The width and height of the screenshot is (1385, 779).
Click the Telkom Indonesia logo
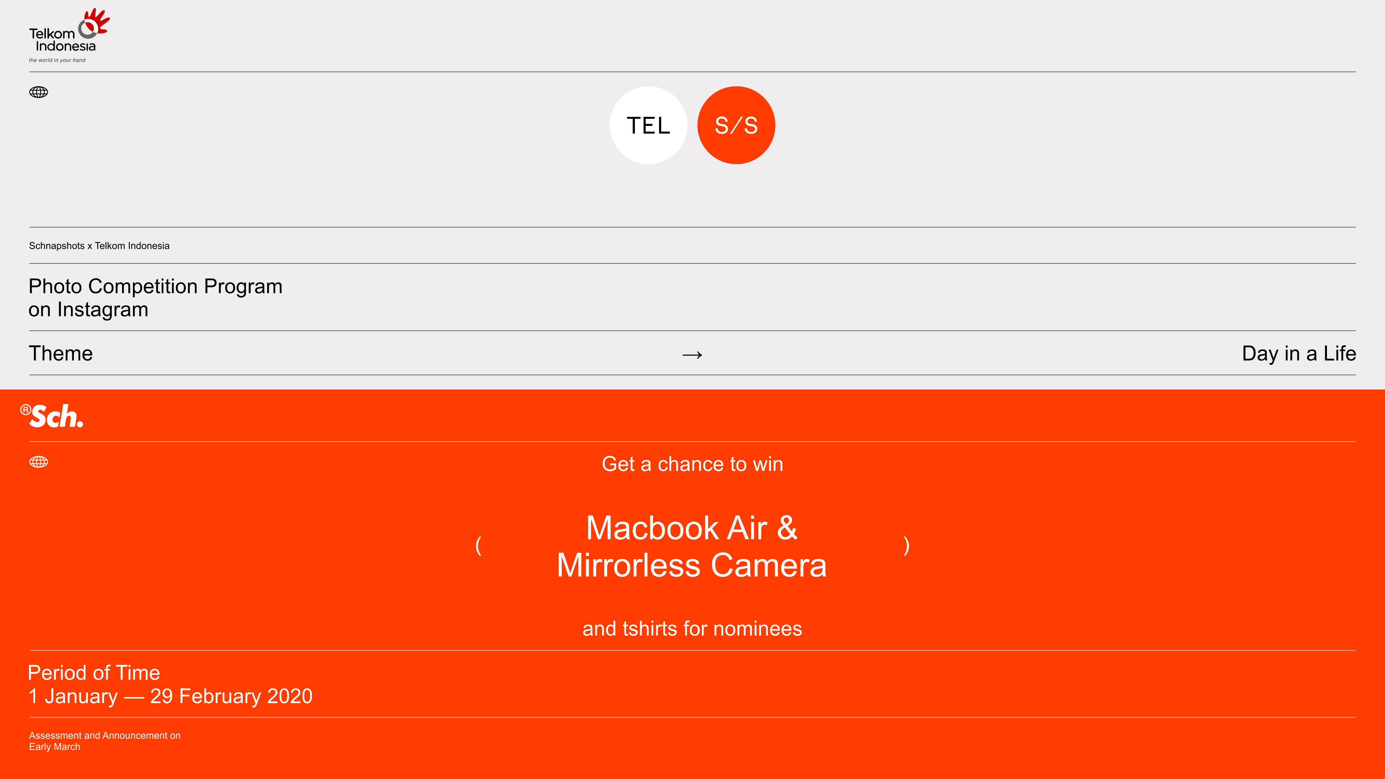click(x=69, y=36)
